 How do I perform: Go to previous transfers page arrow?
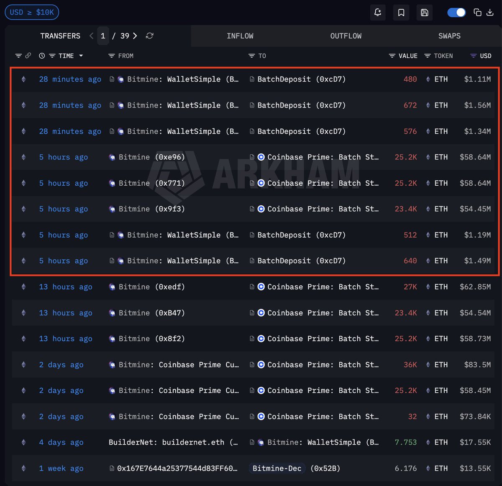point(92,36)
